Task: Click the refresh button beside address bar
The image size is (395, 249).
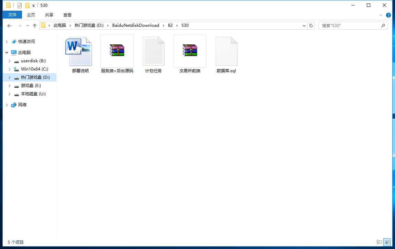Action: 311,25
